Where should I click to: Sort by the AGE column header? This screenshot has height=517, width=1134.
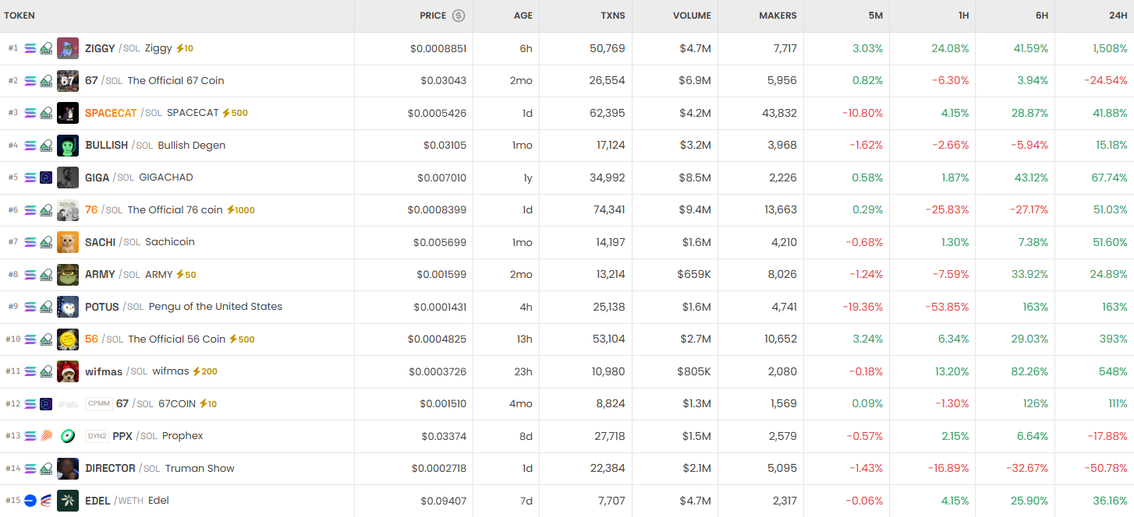(523, 16)
